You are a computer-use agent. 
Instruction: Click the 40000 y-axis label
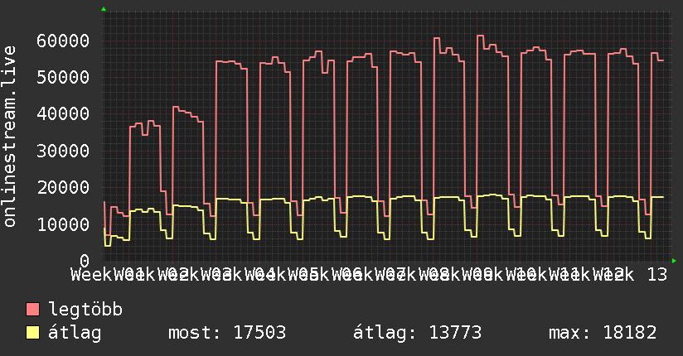(63, 114)
